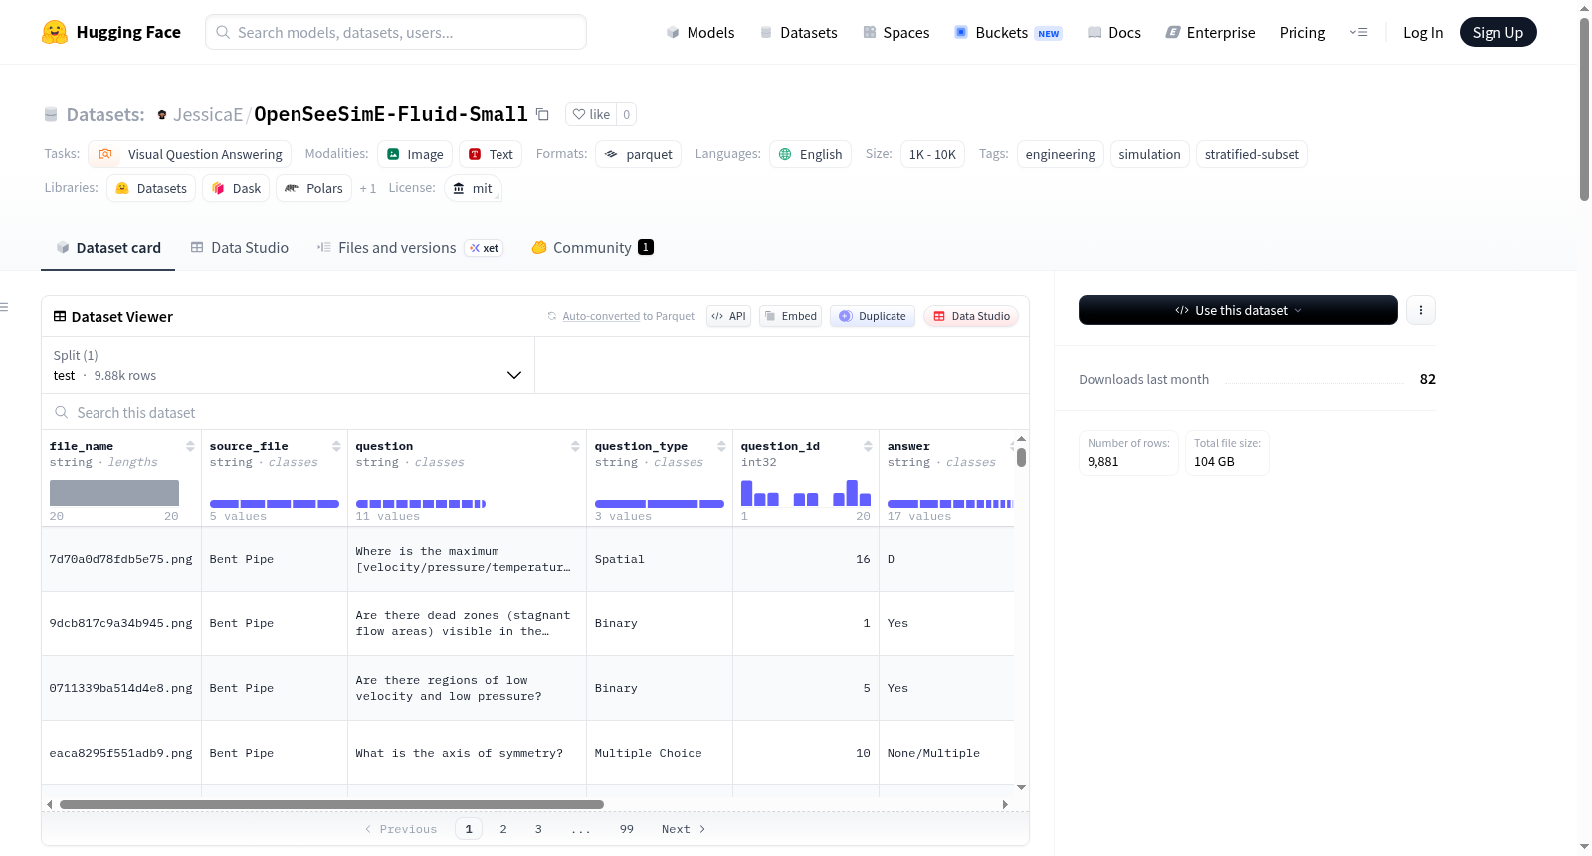Open the navigation more-options menu icon

[x=1358, y=32]
